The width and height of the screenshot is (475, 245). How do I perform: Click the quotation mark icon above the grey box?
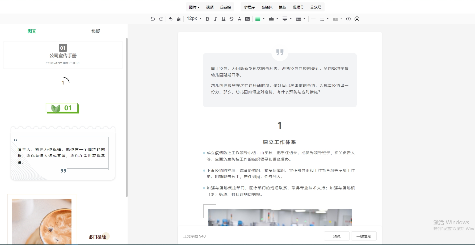tap(280, 52)
